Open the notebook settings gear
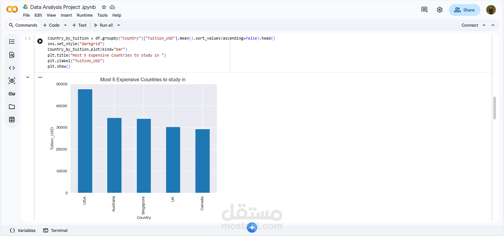Viewport: 504px width, 236px height. (x=439, y=10)
